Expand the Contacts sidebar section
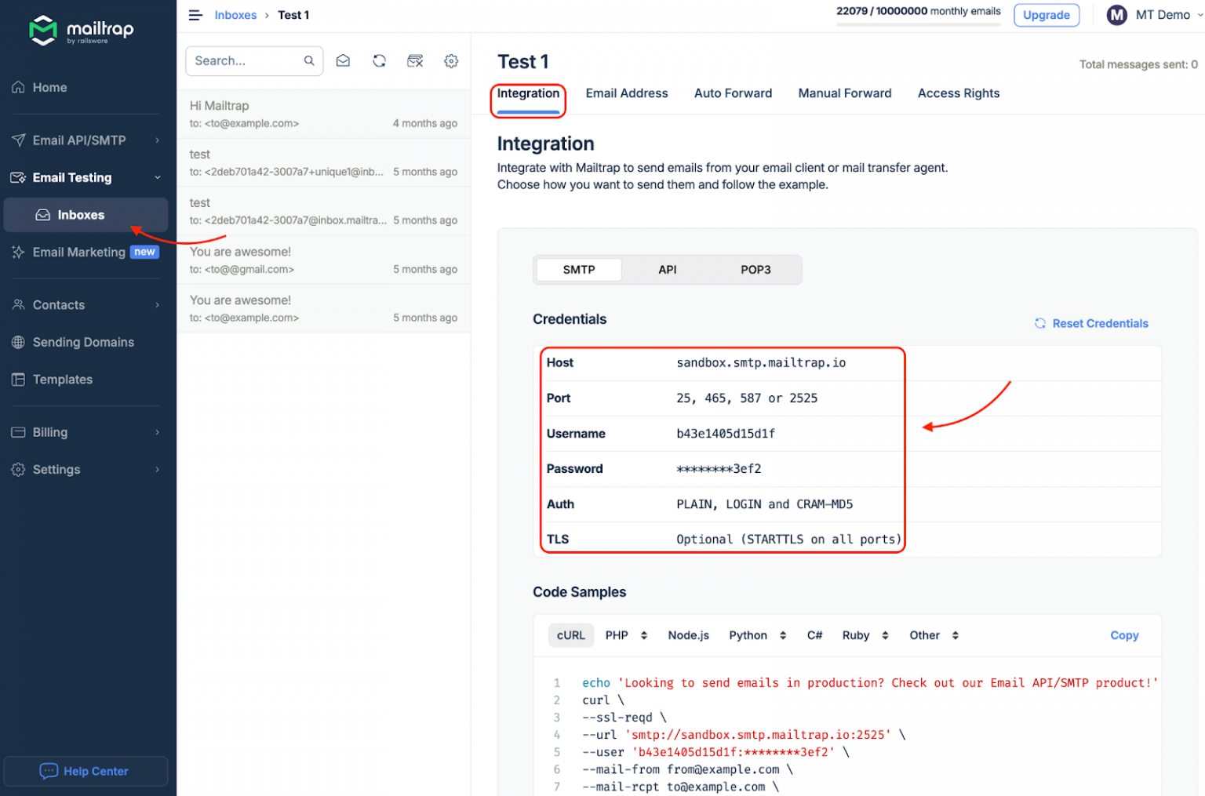The image size is (1205, 796). (x=86, y=304)
